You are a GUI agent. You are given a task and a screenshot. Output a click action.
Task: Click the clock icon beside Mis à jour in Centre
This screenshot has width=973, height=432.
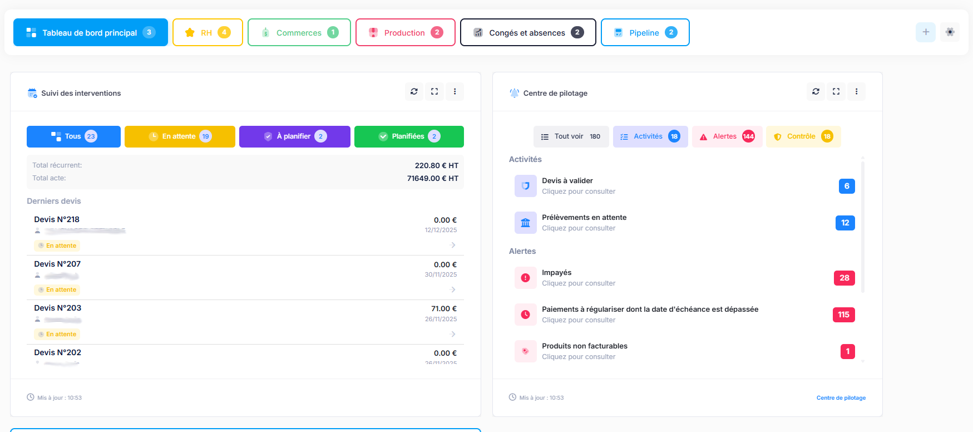pos(512,397)
